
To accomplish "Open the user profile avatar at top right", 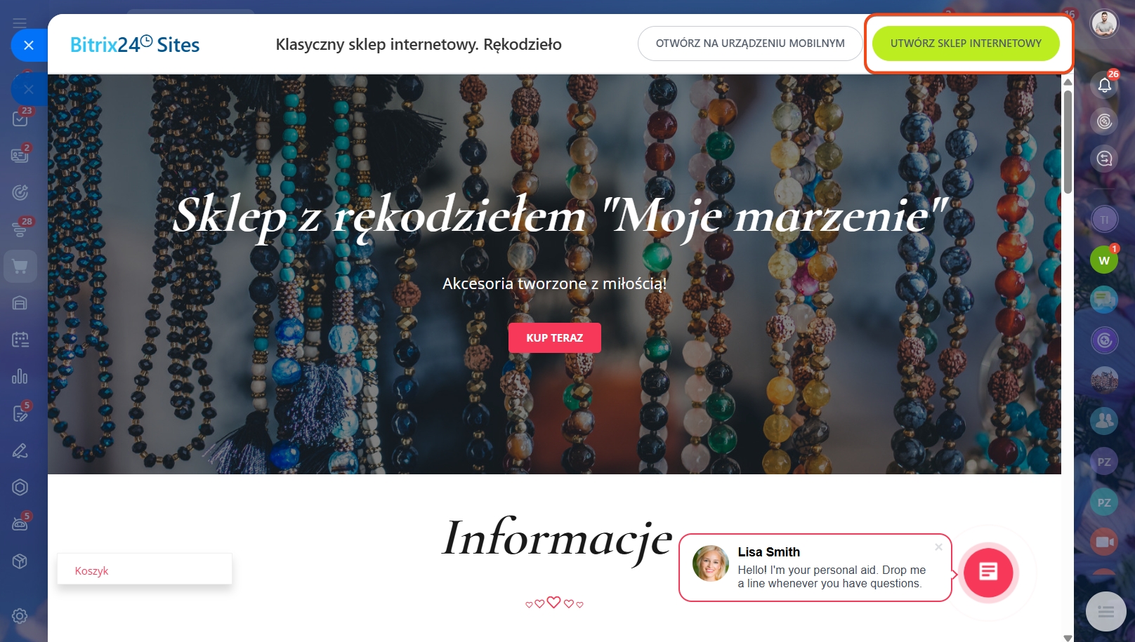I will pos(1104,24).
